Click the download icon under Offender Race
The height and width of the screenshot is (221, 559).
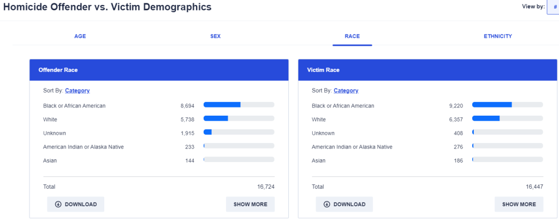click(x=58, y=205)
